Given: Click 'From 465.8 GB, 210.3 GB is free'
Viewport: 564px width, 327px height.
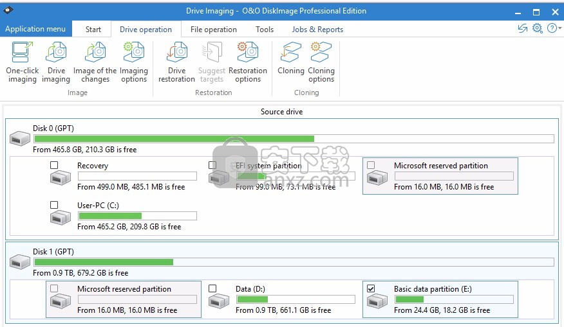Looking at the screenshot, I should point(84,149).
